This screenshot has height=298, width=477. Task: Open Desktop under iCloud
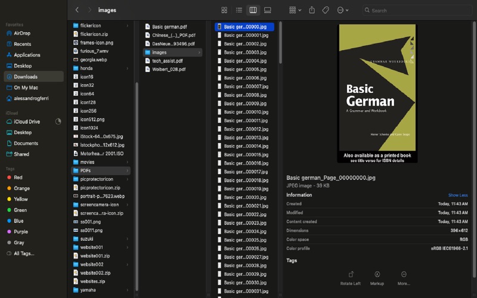tap(33, 132)
